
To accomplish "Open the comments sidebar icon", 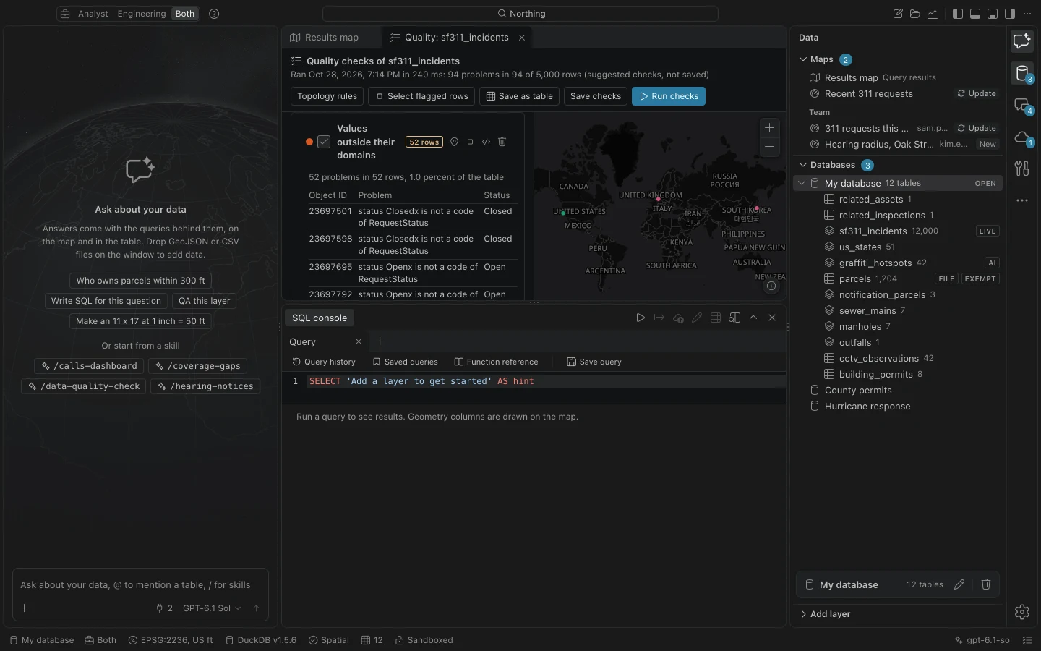I will click(x=1022, y=105).
